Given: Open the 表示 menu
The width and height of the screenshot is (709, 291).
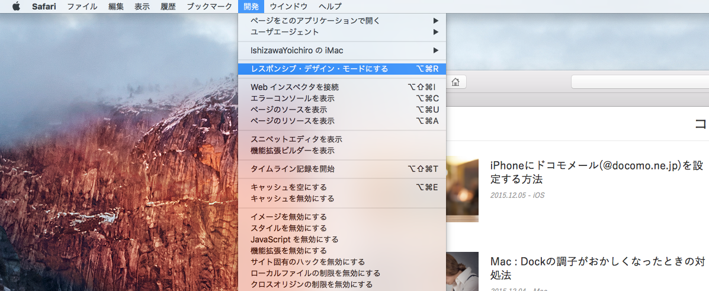Looking at the screenshot, I should coord(142,7).
